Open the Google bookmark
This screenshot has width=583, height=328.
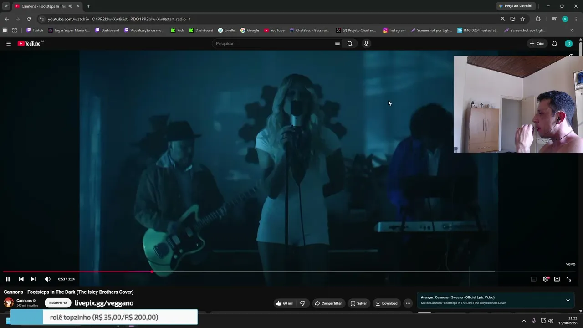250,31
